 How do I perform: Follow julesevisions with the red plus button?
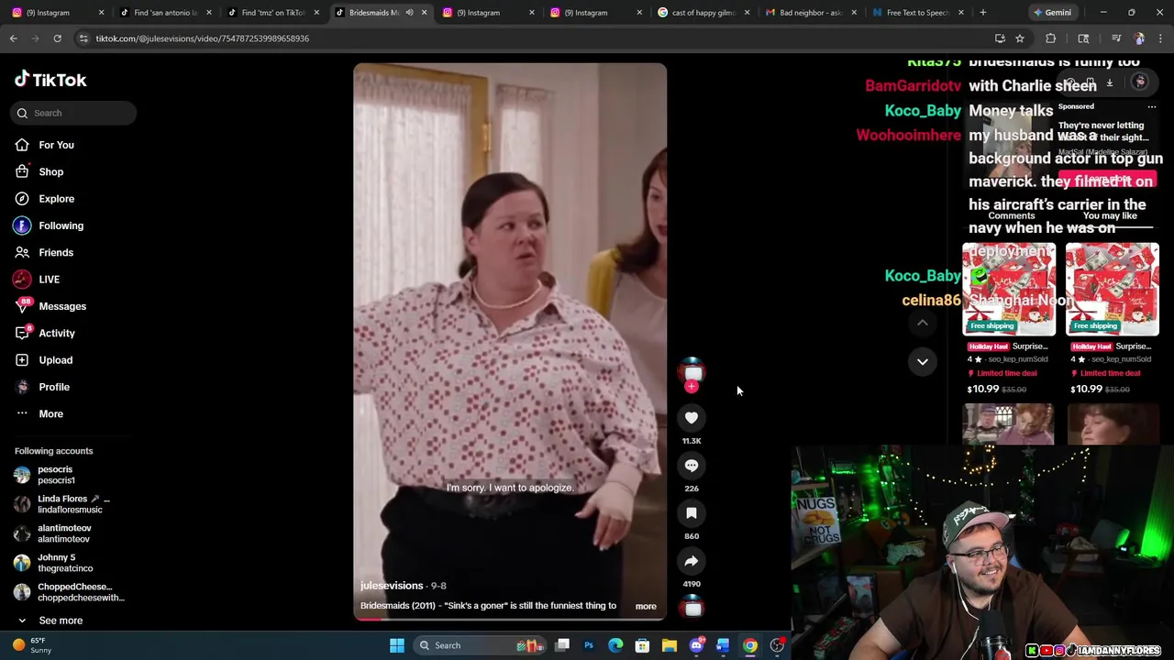point(692,387)
